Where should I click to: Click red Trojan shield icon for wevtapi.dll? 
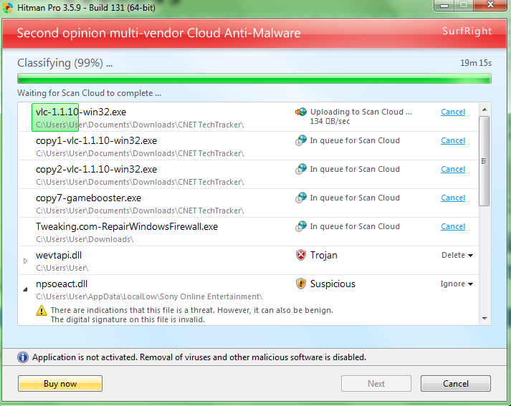coord(301,255)
